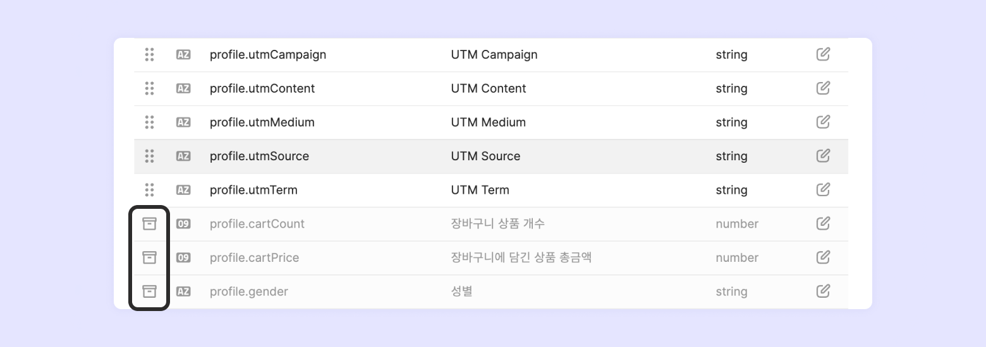Click edit pencil for profile.utmTerm
Image resolution: width=986 pixels, height=347 pixels.
(x=822, y=189)
